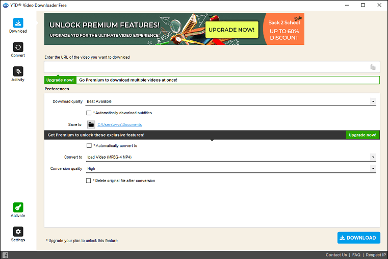Open the FAQ footer link
Image resolution: width=388 pixels, height=259 pixels.
(x=356, y=255)
